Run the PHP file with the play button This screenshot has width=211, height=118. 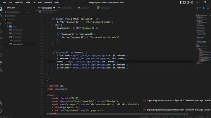tap(197, 8)
